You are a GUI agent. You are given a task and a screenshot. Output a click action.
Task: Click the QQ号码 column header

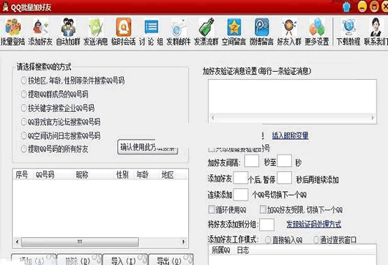[45, 175]
